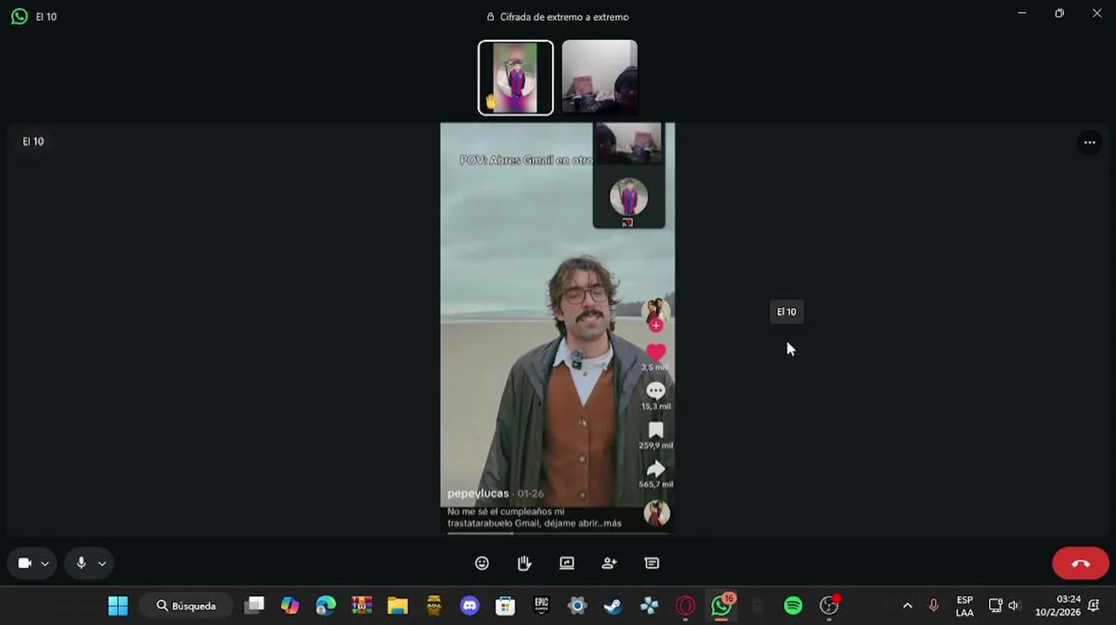The image size is (1116, 625).
Task: Open the emoji reactions button
Action: tap(482, 563)
